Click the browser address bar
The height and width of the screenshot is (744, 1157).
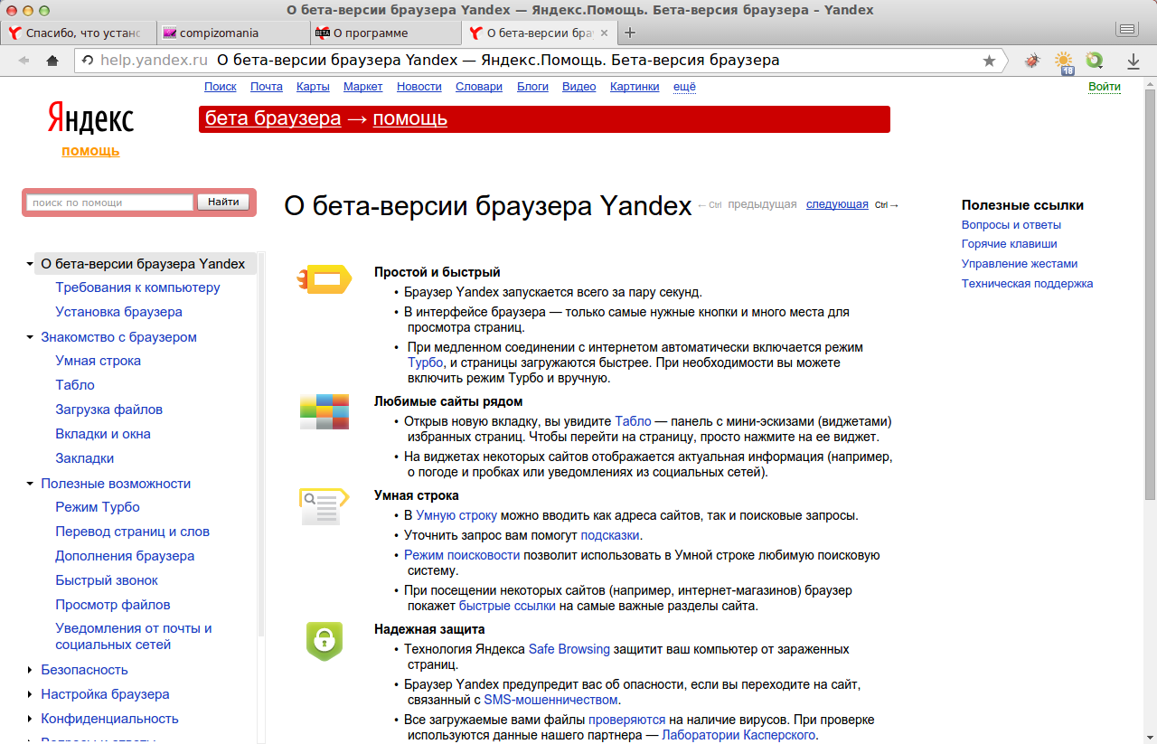539,61
